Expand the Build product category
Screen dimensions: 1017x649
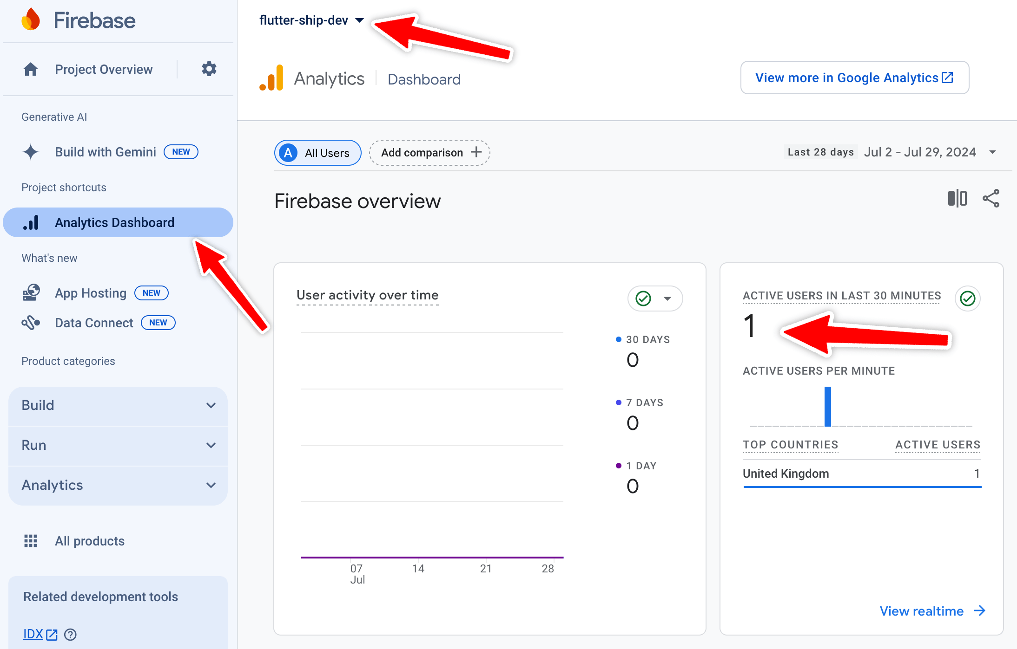(x=118, y=405)
